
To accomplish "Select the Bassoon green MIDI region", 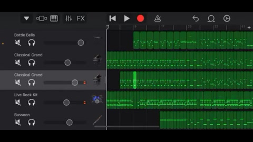I will 206,120.
